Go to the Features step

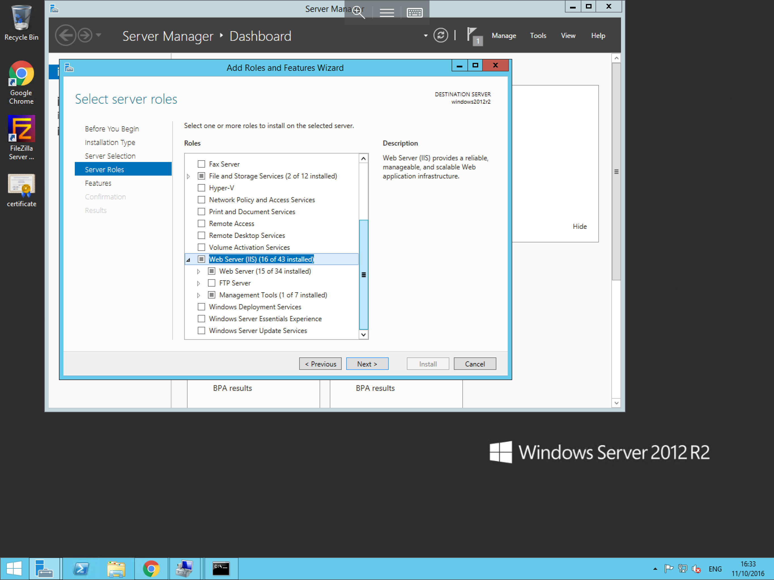(98, 183)
